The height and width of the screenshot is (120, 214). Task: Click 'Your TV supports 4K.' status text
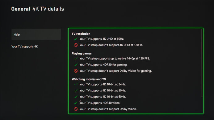pos(25,46)
